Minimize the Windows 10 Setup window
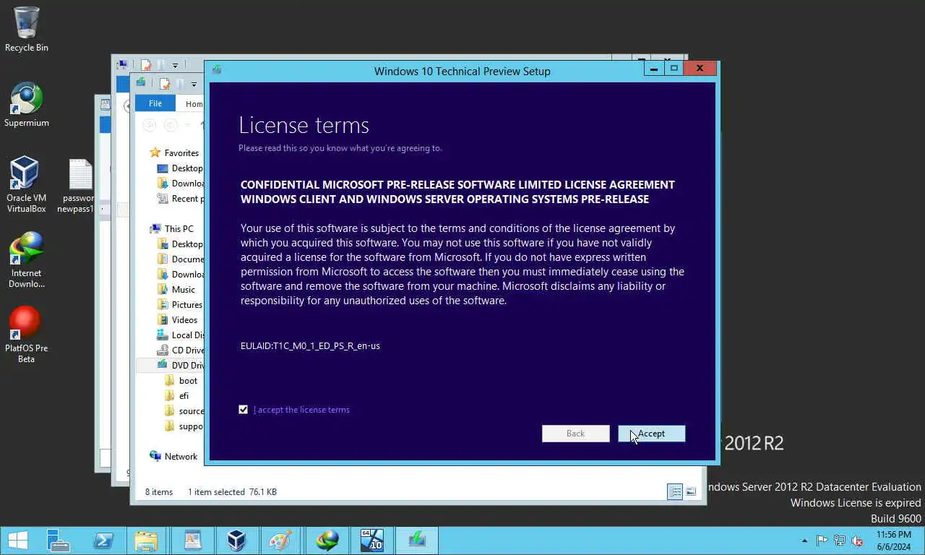The image size is (925, 555). (x=654, y=69)
